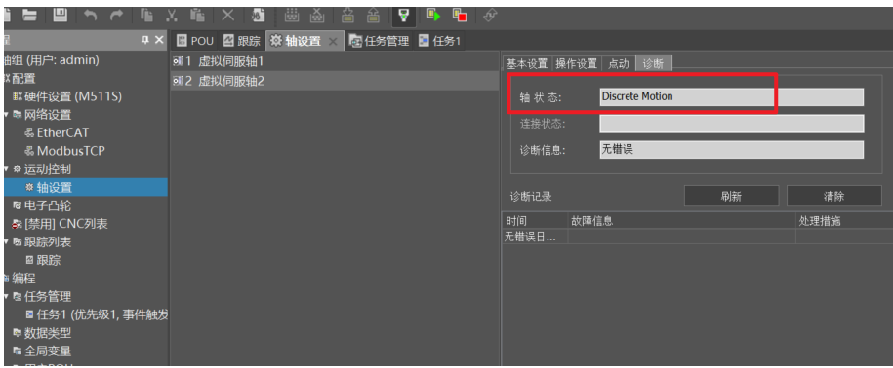
Task: Save project using floppy disk icon
Action: tap(61, 16)
